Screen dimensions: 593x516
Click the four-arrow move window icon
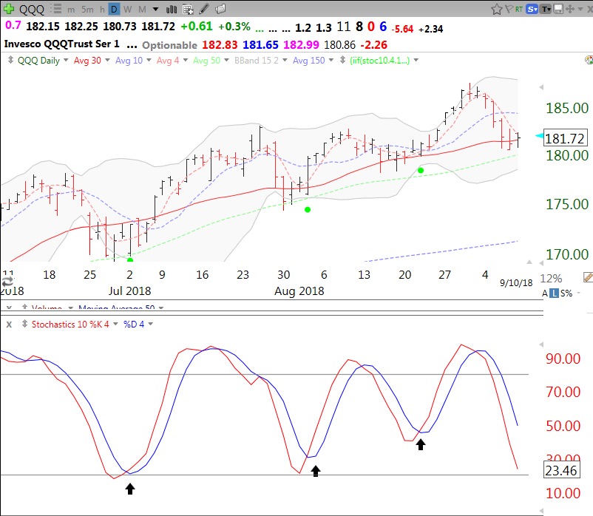(569, 9)
